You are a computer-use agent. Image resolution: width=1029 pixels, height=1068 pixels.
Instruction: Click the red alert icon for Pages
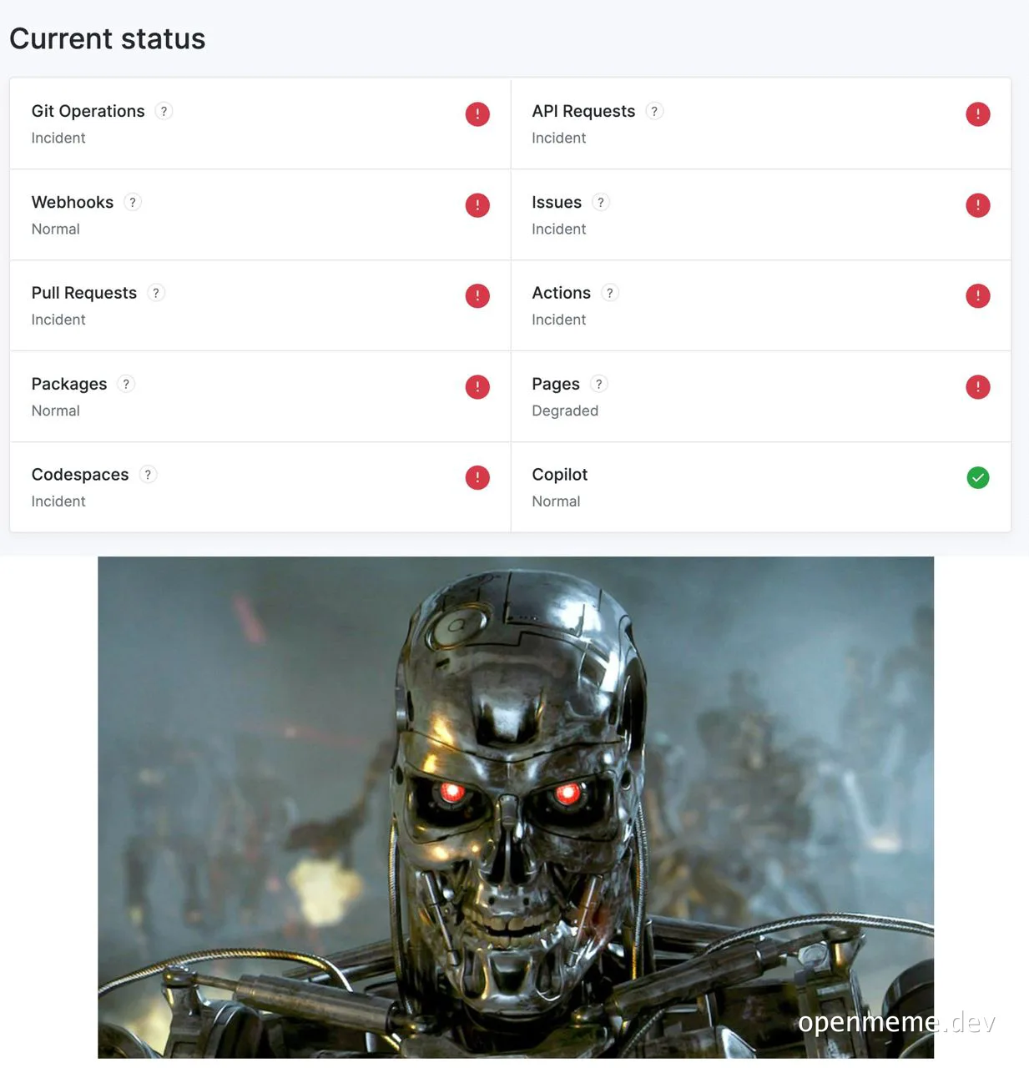(978, 387)
